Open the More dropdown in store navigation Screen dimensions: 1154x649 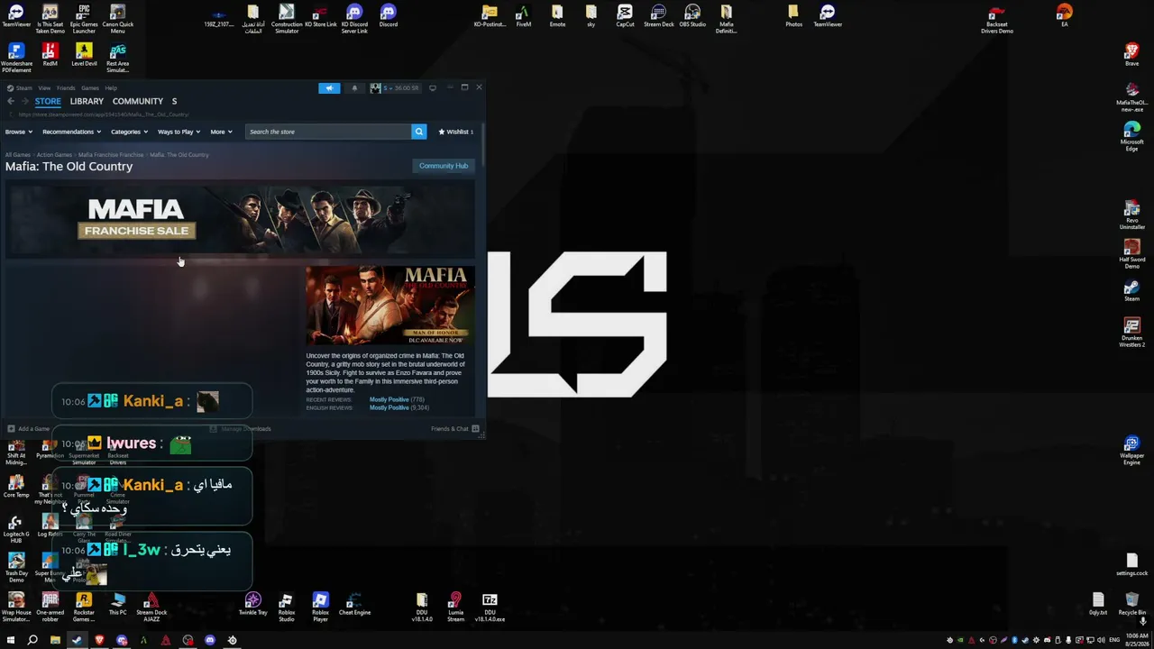click(221, 132)
